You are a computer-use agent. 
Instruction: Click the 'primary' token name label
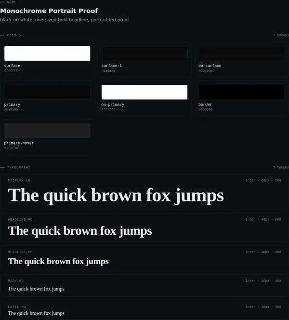tap(12, 105)
